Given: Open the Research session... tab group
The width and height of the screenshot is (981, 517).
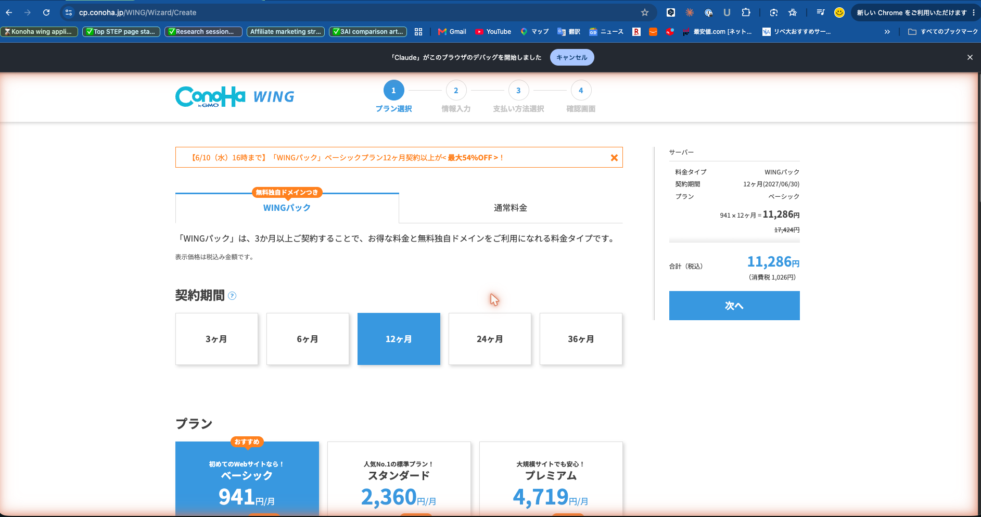Looking at the screenshot, I should 203,32.
